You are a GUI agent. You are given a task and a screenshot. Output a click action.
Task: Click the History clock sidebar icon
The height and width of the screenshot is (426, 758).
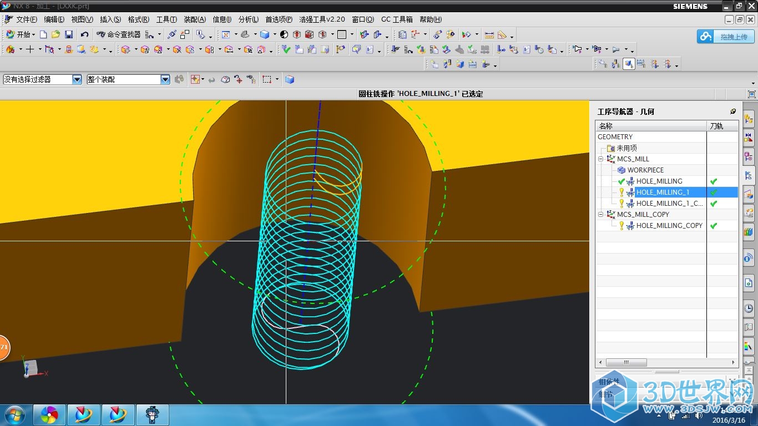(749, 308)
